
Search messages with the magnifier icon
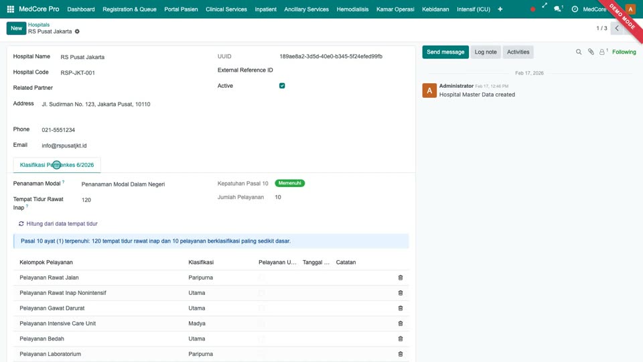click(x=579, y=52)
